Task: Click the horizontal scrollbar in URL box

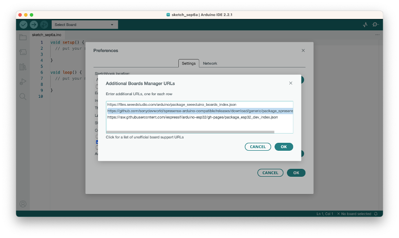Action: 190,132
